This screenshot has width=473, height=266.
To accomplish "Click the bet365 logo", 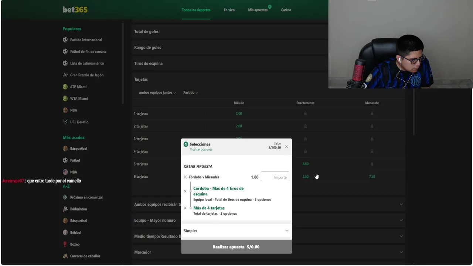I will point(75,10).
